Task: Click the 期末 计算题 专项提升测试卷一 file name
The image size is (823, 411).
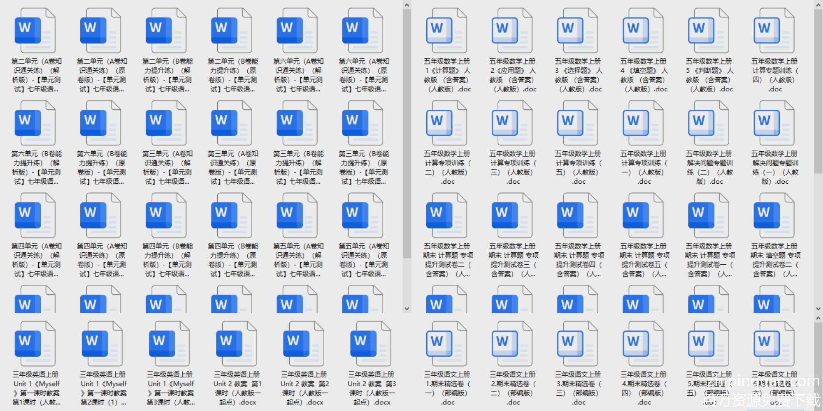Action: point(710,260)
